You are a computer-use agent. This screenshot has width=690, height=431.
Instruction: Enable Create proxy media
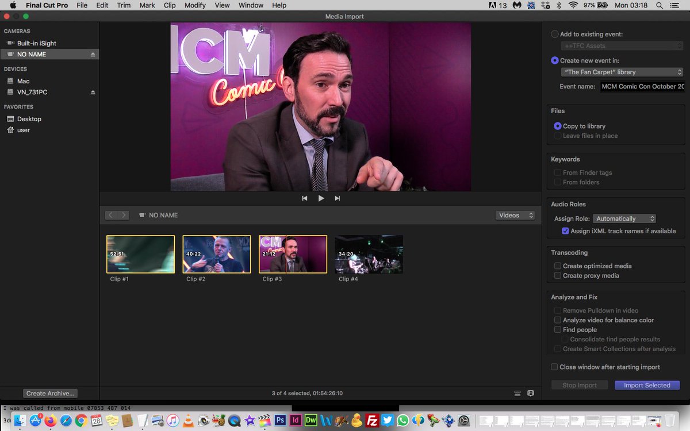[557, 276]
